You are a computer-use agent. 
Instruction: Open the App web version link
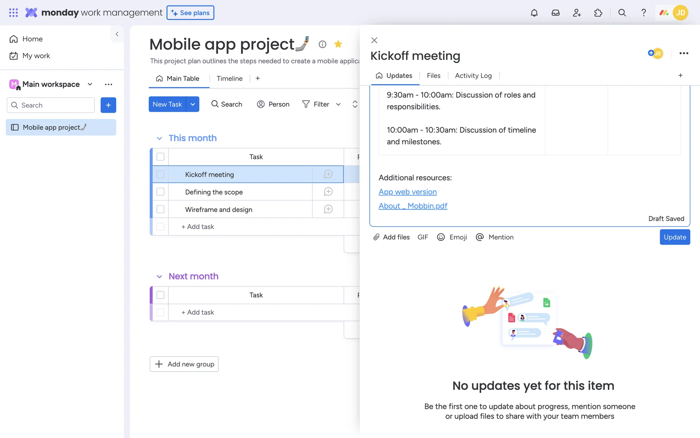pos(408,192)
